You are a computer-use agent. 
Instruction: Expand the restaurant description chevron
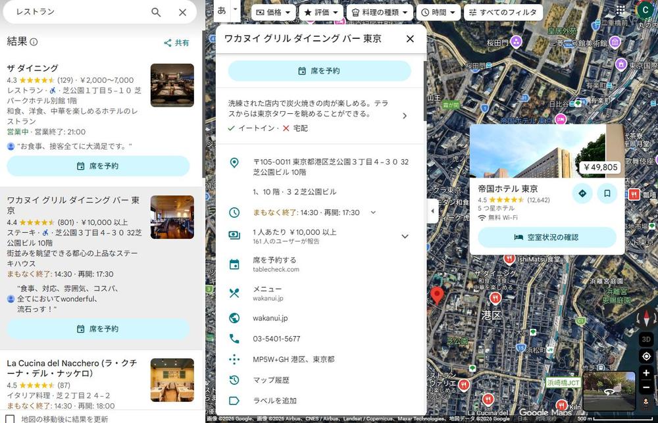(405, 116)
